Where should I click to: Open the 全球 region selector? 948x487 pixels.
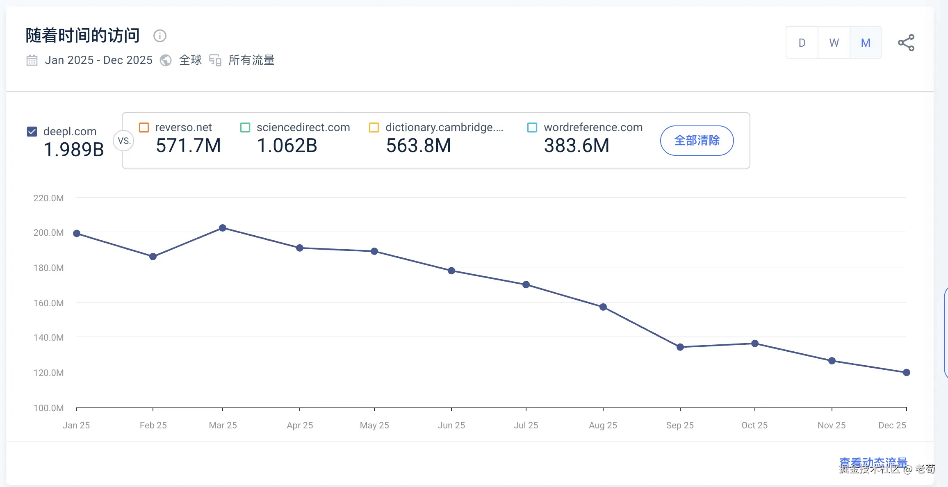[190, 60]
